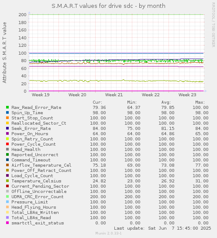This screenshot has height=238, width=217.
Task: Click the Cur: column header
Action: [x=97, y=102]
